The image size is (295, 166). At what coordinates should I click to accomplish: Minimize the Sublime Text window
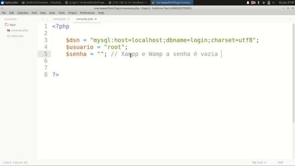point(283,8)
